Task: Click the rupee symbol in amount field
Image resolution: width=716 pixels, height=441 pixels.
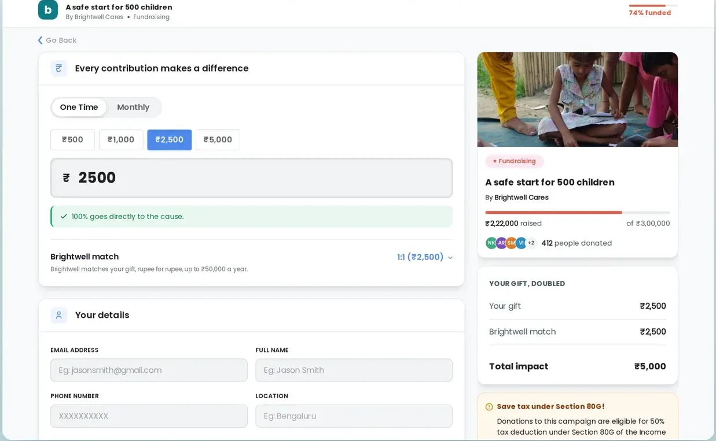Action: click(x=67, y=178)
